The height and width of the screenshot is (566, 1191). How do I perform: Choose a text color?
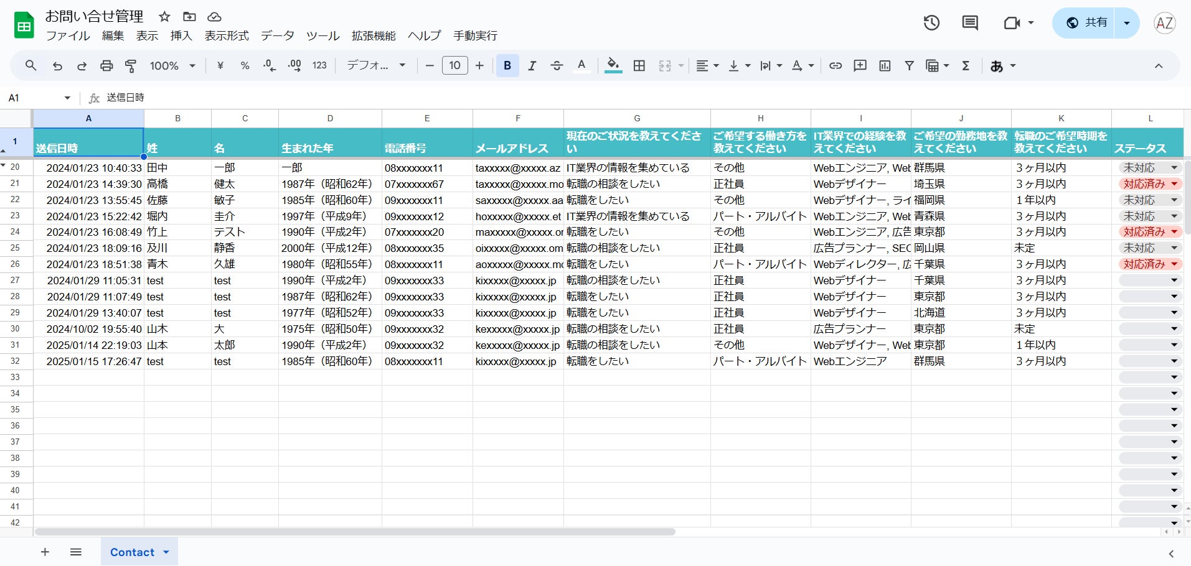click(581, 65)
